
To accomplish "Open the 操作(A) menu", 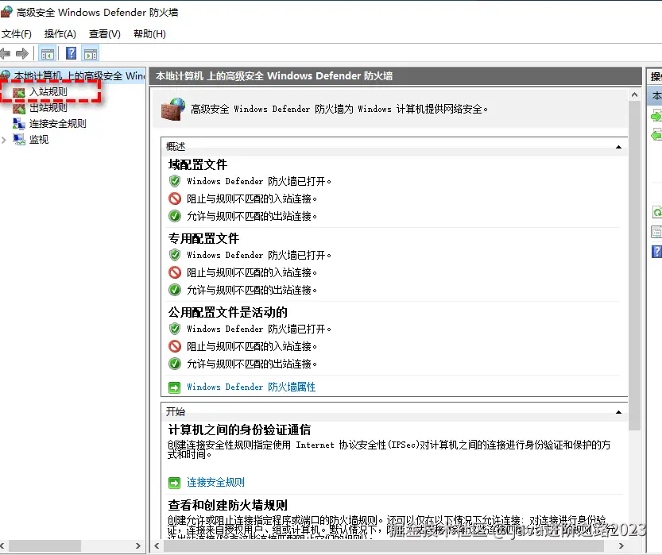I will click(x=60, y=33).
